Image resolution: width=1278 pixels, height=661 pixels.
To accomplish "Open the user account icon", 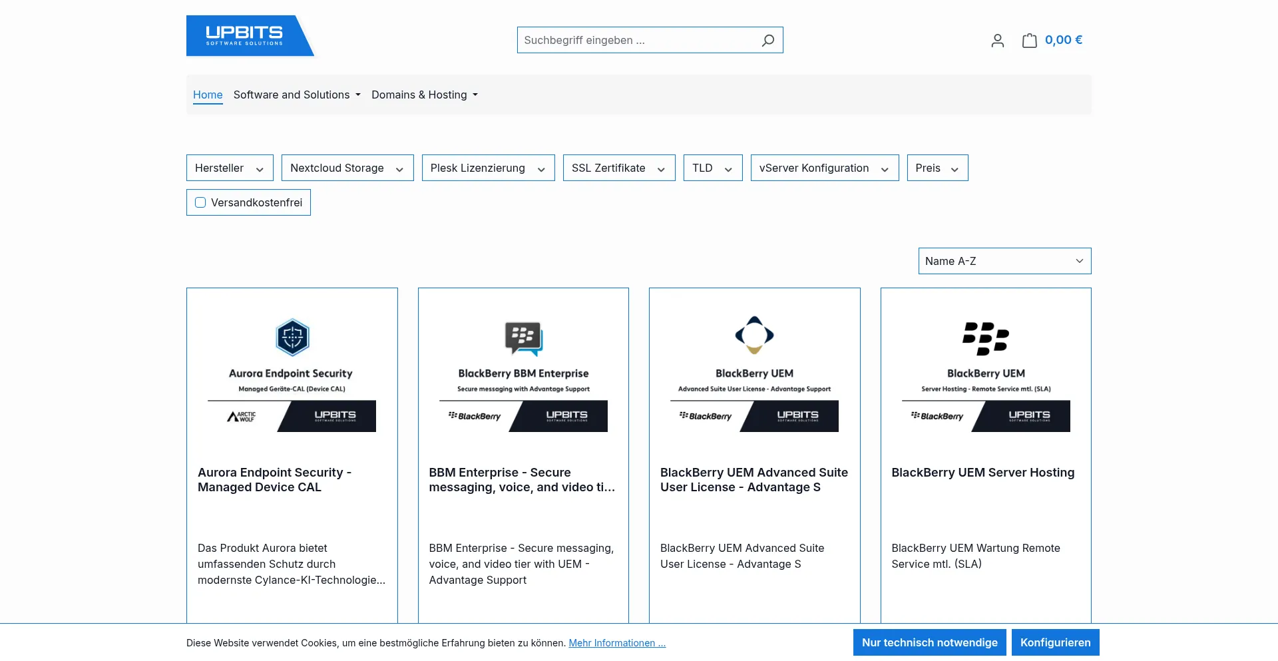I will (997, 41).
